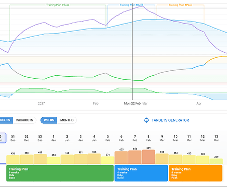Click the Training Plan #Peak chart label
This screenshot has width=227, height=188.
(180, 5)
